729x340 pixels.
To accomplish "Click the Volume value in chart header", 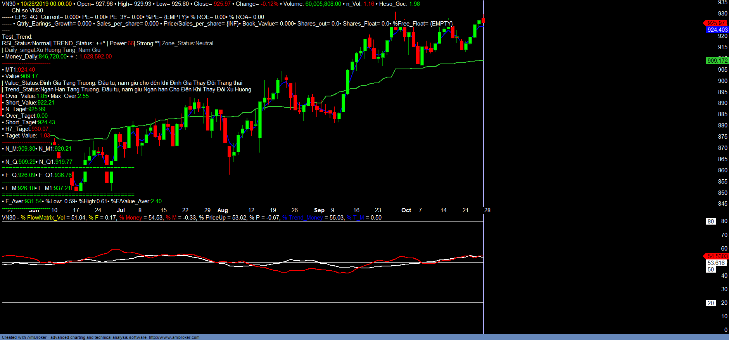I will (x=323, y=4).
